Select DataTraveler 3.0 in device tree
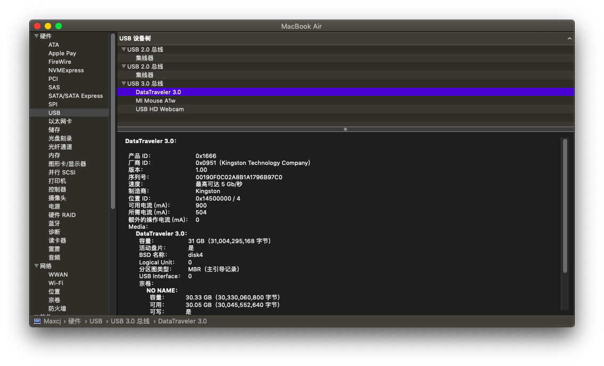Screen dimensions: 604x366 point(346,92)
